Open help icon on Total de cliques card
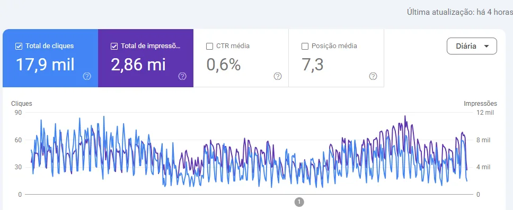 point(87,76)
